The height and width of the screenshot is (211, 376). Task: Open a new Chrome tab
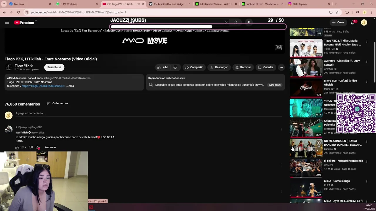point(336,4)
